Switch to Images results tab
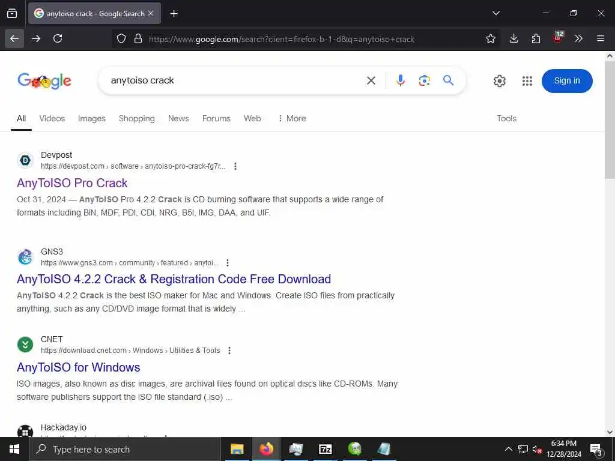 (92, 118)
